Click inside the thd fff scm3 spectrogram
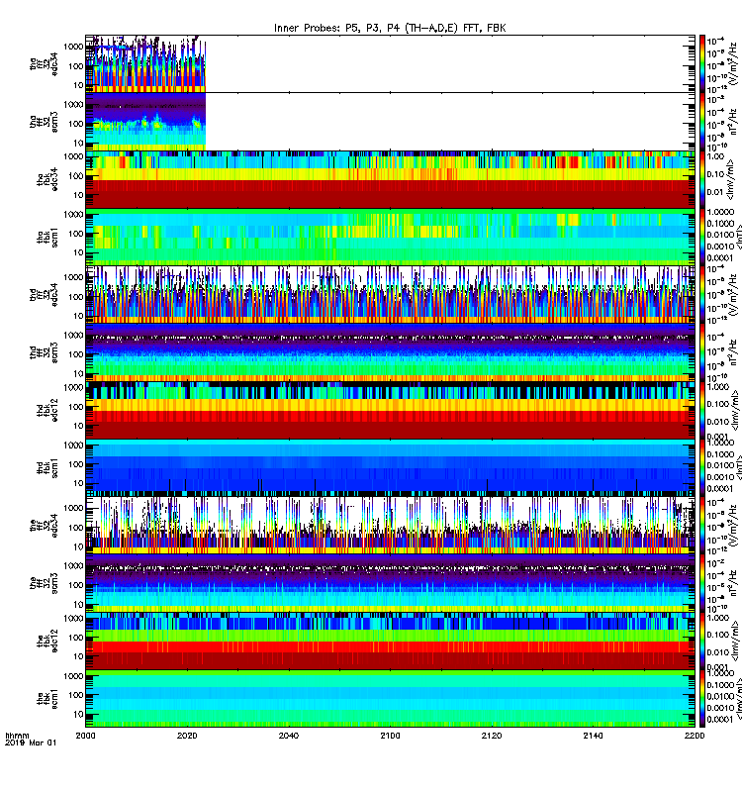742x792 pixels. click(x=390, y=352)
